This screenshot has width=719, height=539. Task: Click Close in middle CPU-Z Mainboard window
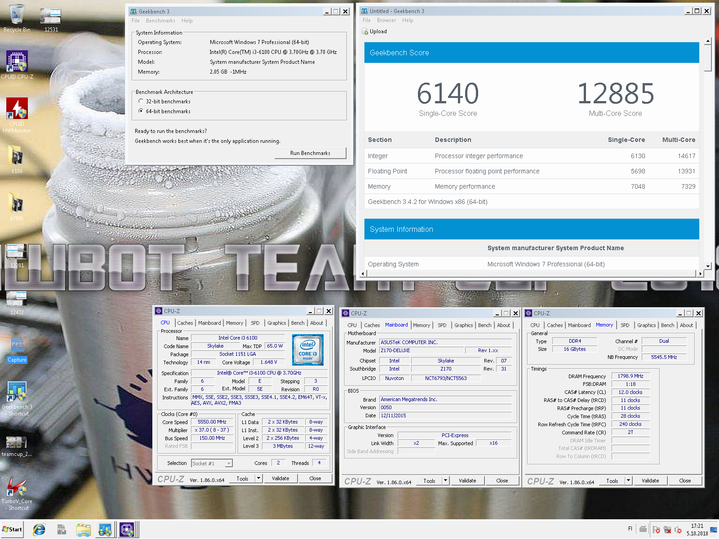tap(502, 481)
